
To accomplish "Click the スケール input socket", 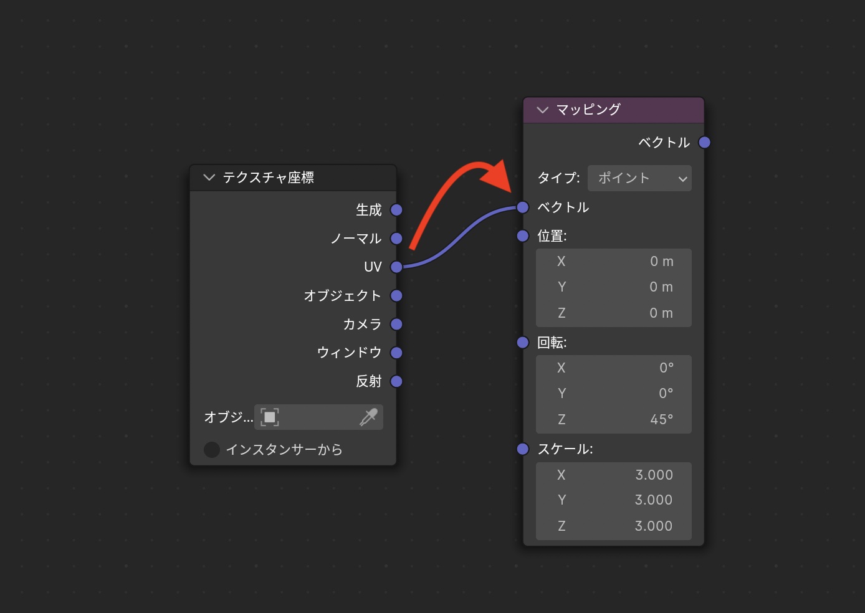I will click(x=523, y=449).
